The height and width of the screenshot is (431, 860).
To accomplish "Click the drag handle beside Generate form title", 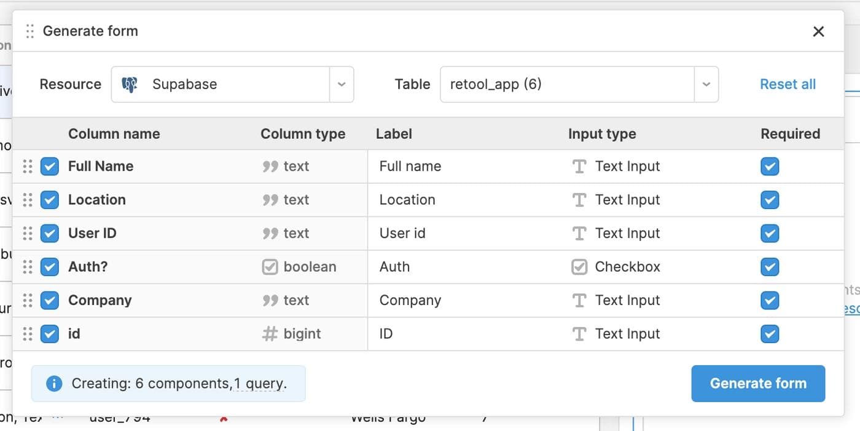I will 29,31.
